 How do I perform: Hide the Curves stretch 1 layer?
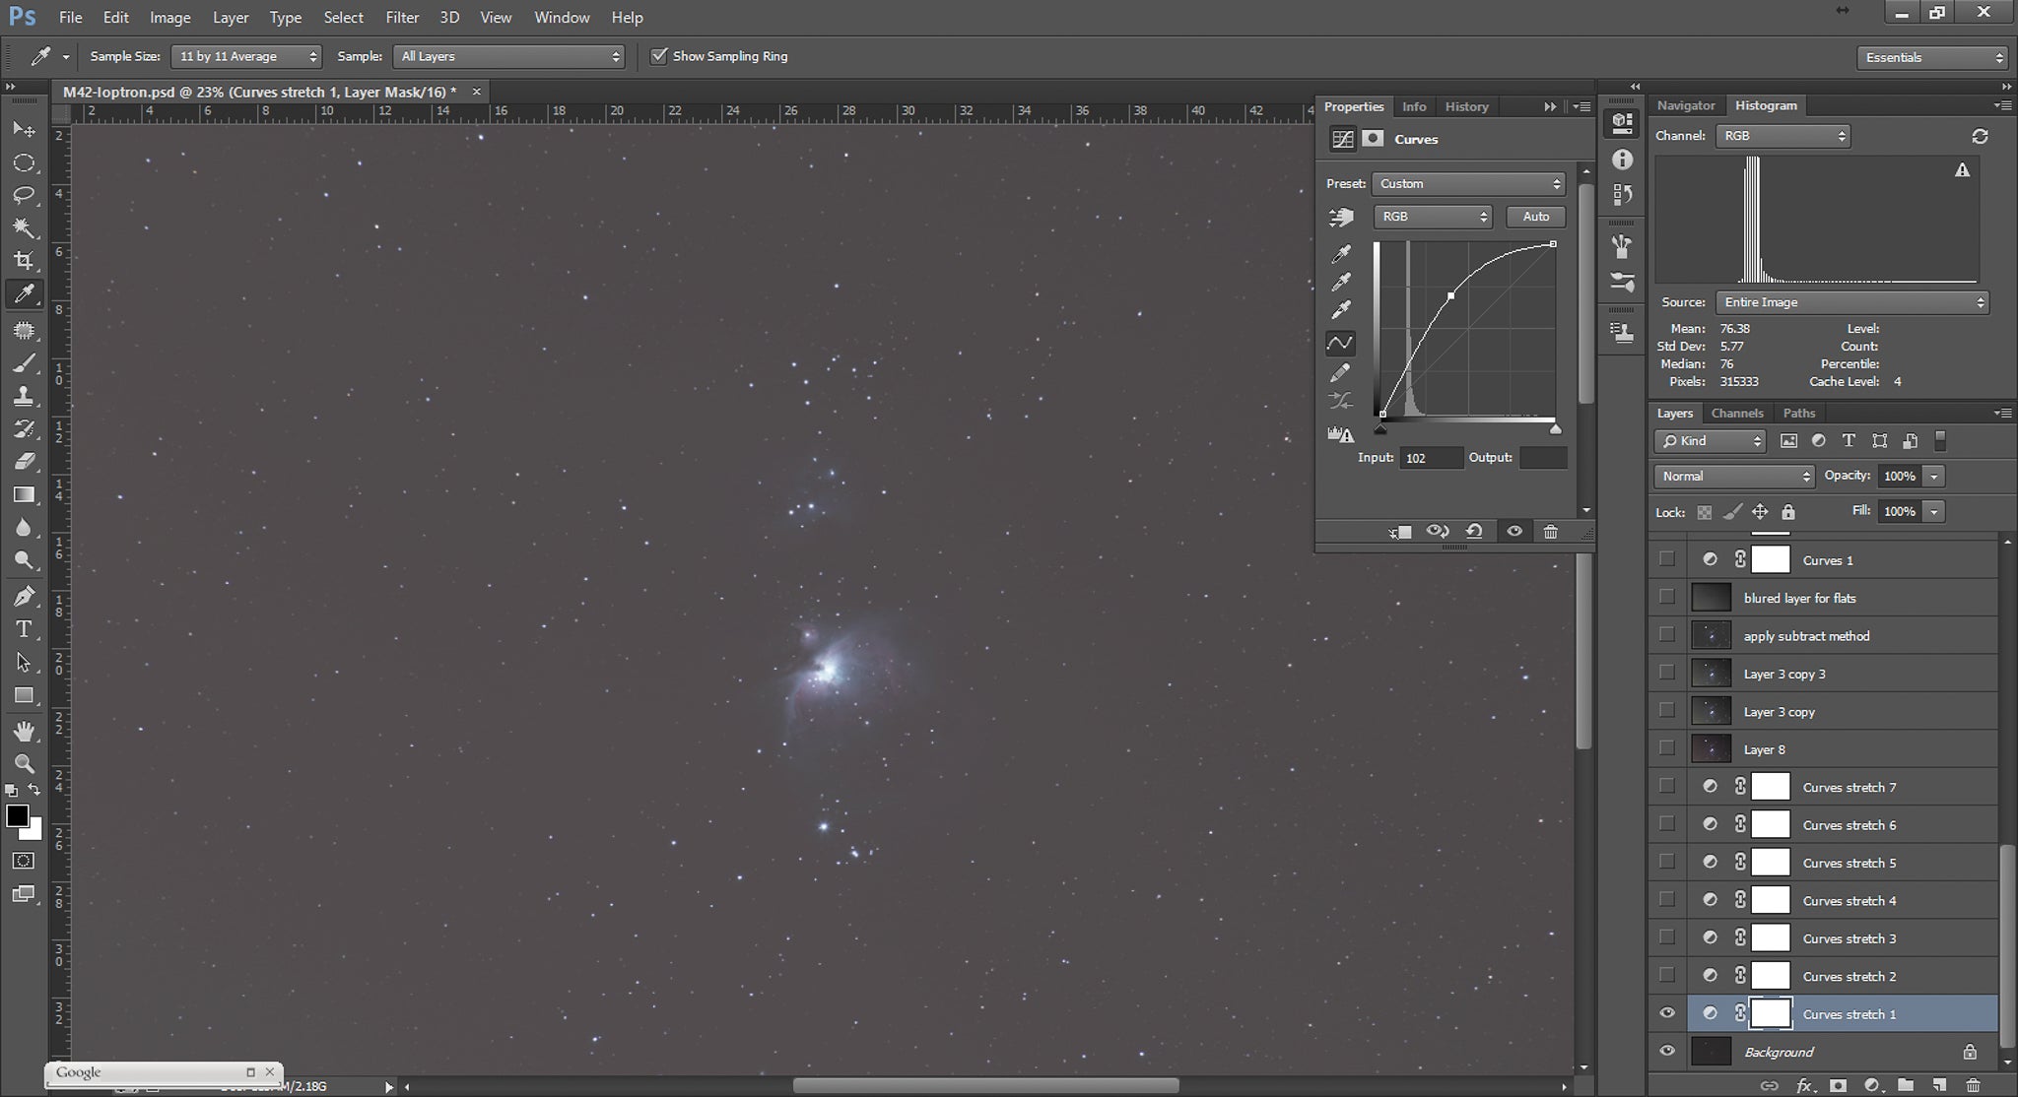click(1667, 1013)
